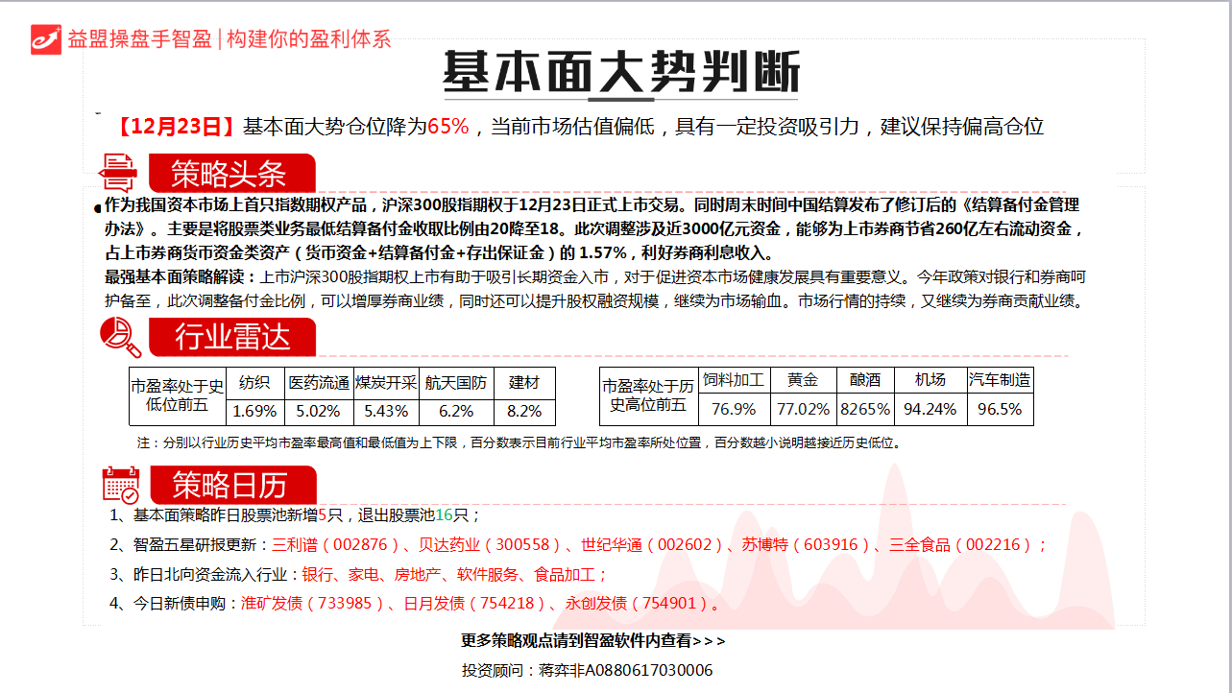This screenshot has width=1232, height=693.
Task: Select the 策略日历 red section banner
Action: click(230, 486)
